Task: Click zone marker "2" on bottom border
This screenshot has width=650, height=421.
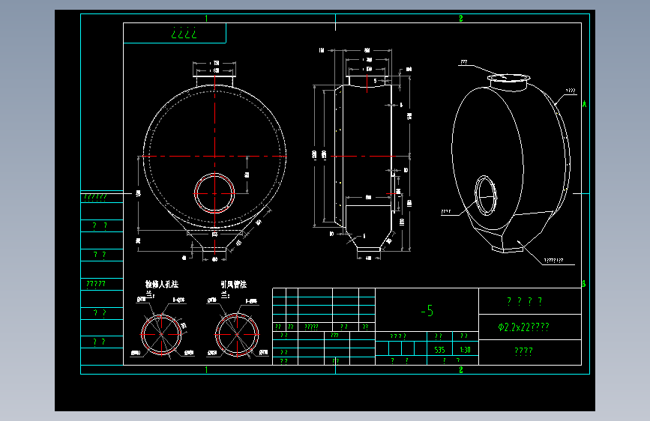Action: tap(460, 369)
